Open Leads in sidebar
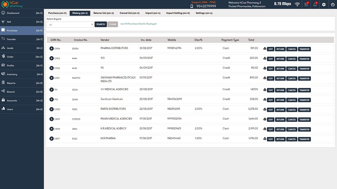 22,48
